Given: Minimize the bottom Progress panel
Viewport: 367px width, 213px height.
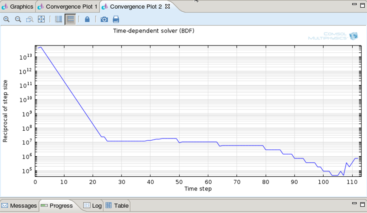Looking at the screenshot, I should click(354, 203).
